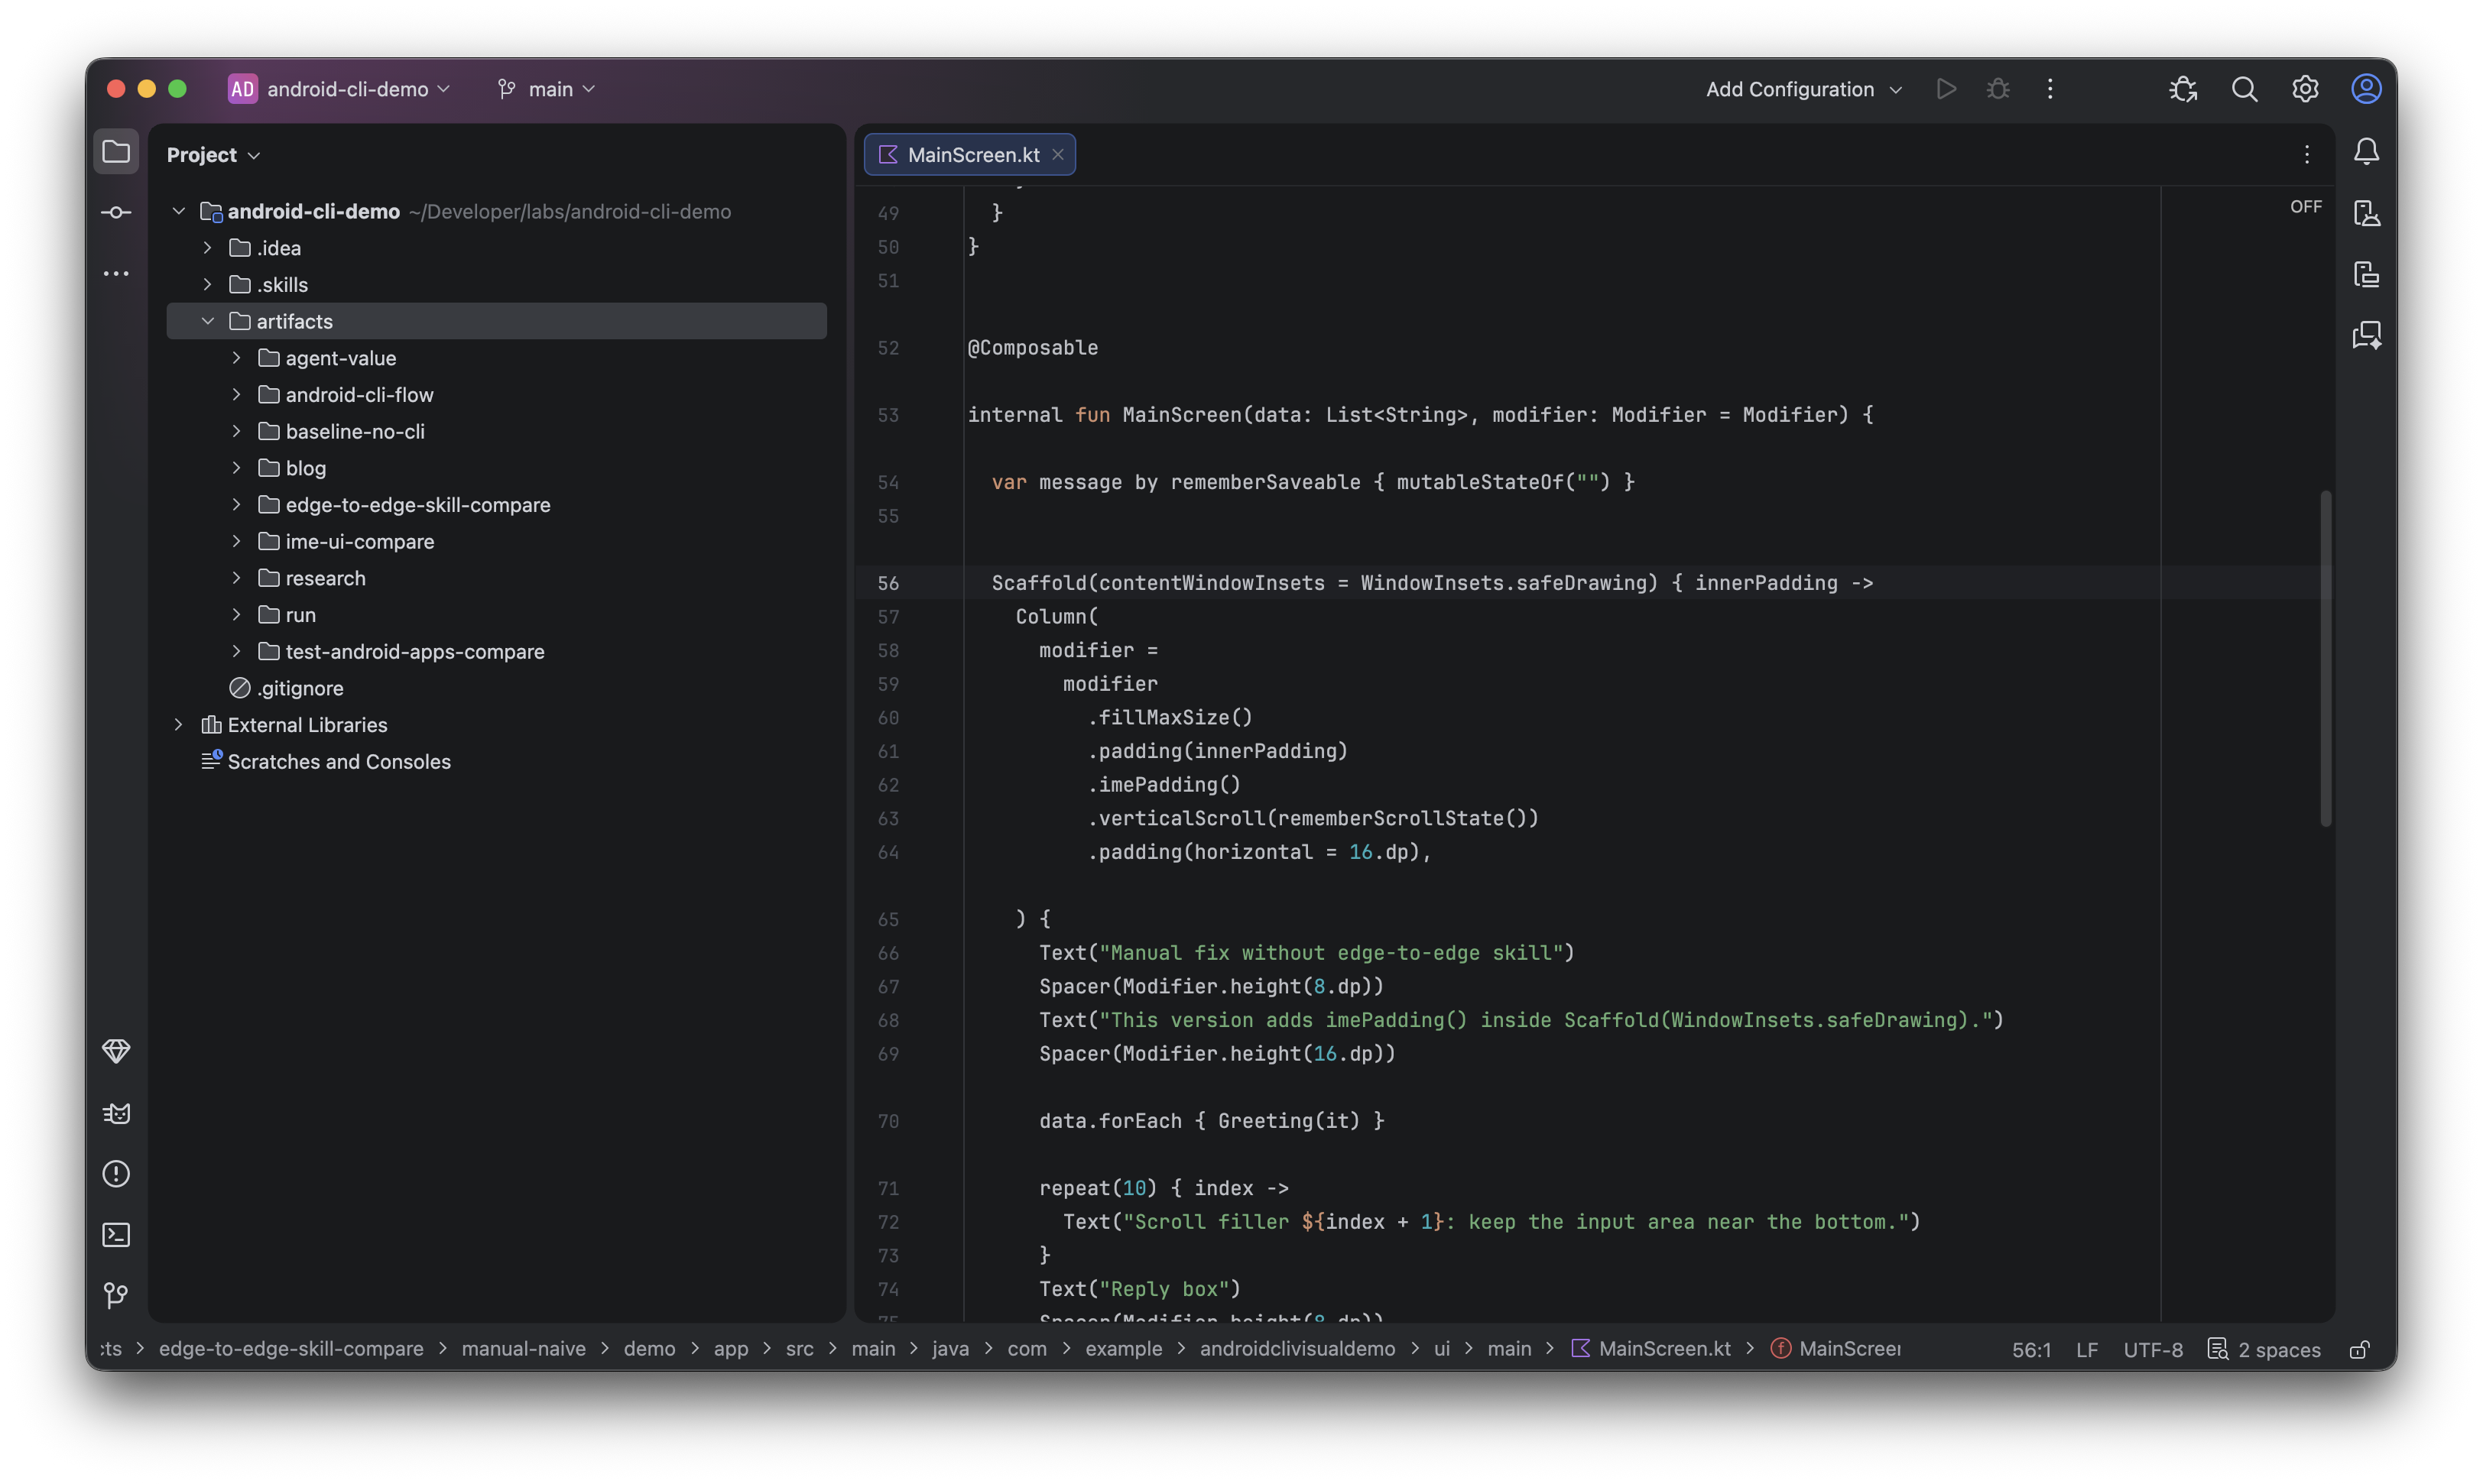2483x1484 pixels.
Task: Expand the .skills folder
Action: (x=207, y=285)
